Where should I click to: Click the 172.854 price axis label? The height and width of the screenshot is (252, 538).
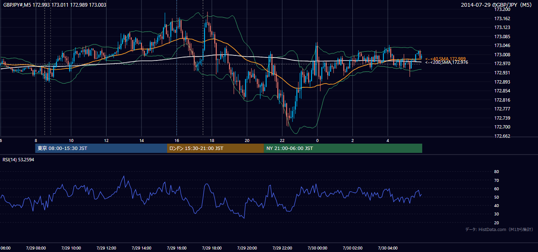pyautogui.click(x=502, y=91)
